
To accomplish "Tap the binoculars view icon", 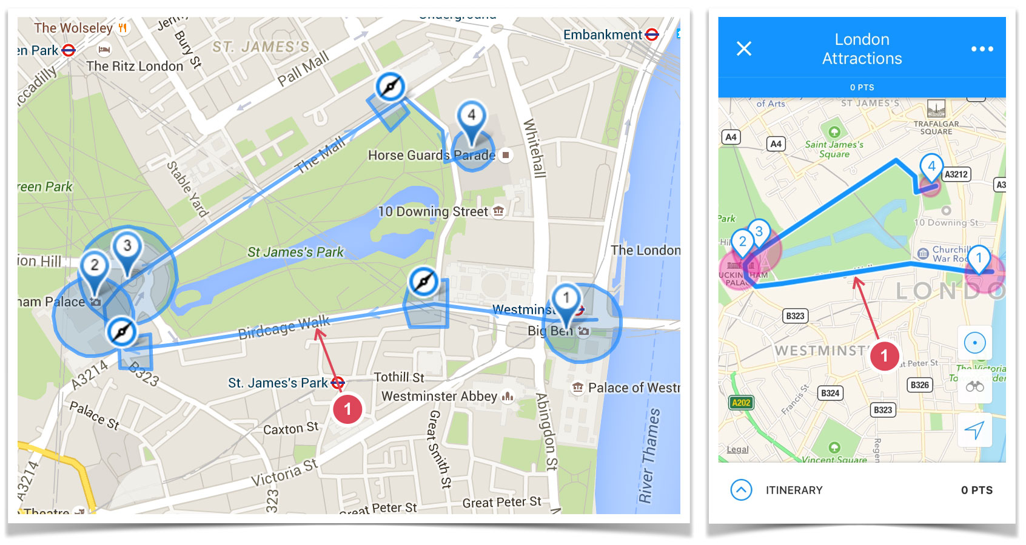I will click(x=974, y=386).
